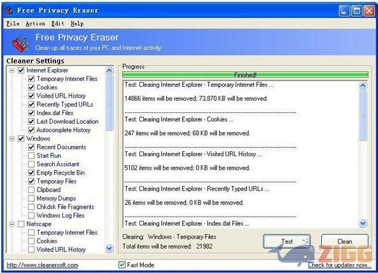
Task: Click the '14866 items will be removed' log line
Action: (x=196, y=98)
